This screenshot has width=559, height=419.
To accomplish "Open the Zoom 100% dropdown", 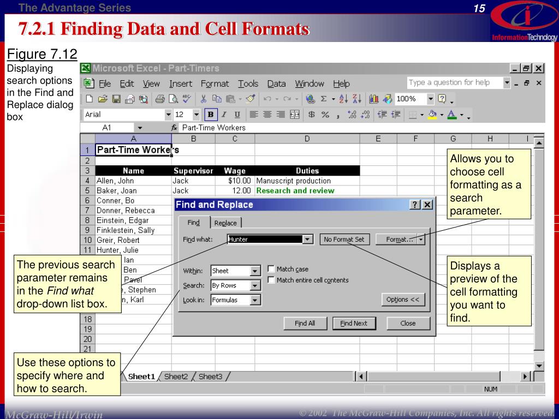I will tap(431, 99).
